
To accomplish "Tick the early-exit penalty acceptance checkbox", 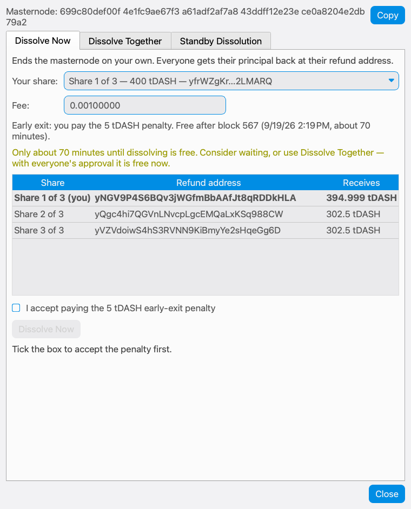I will coord(16,308).
